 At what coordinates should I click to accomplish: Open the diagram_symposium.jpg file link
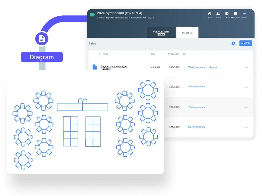point(113,66)
